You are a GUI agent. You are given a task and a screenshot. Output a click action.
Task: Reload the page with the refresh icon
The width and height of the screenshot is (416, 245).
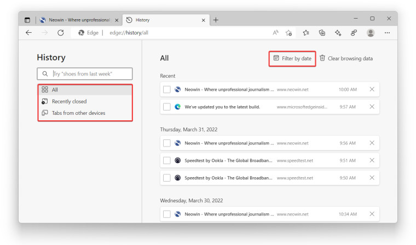point(61,33)
